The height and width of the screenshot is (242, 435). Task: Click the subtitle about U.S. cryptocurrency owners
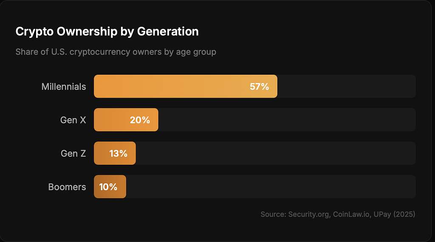[x=116, y=52]
